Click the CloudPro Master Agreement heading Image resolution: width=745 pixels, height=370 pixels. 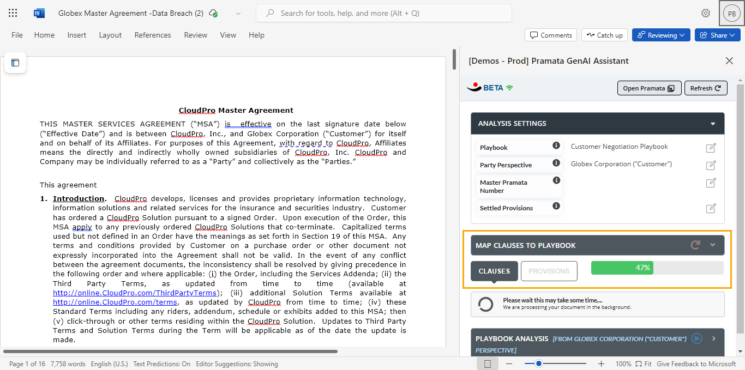236,110
